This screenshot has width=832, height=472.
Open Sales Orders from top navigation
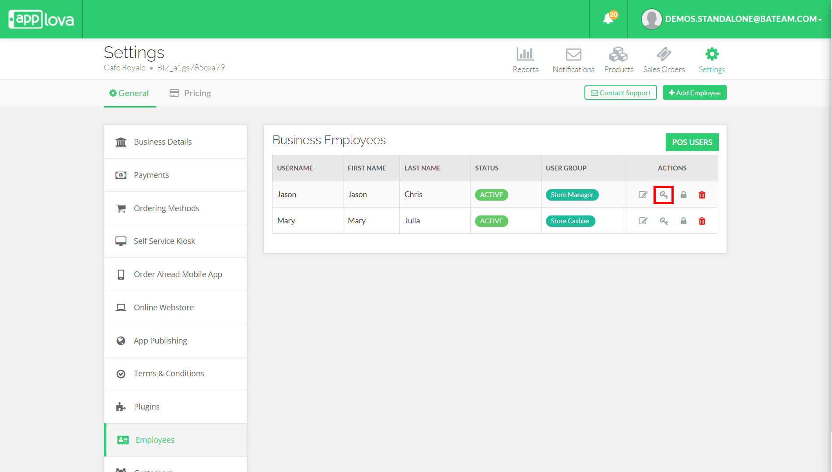pos(664,60)
